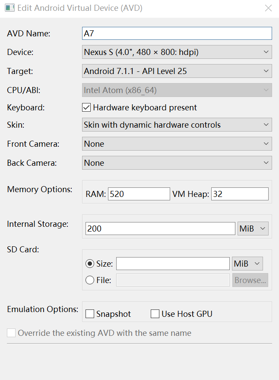Open SD Card size unit dropdown
This screenshot has width=279, height=380.
pos(247,264)
